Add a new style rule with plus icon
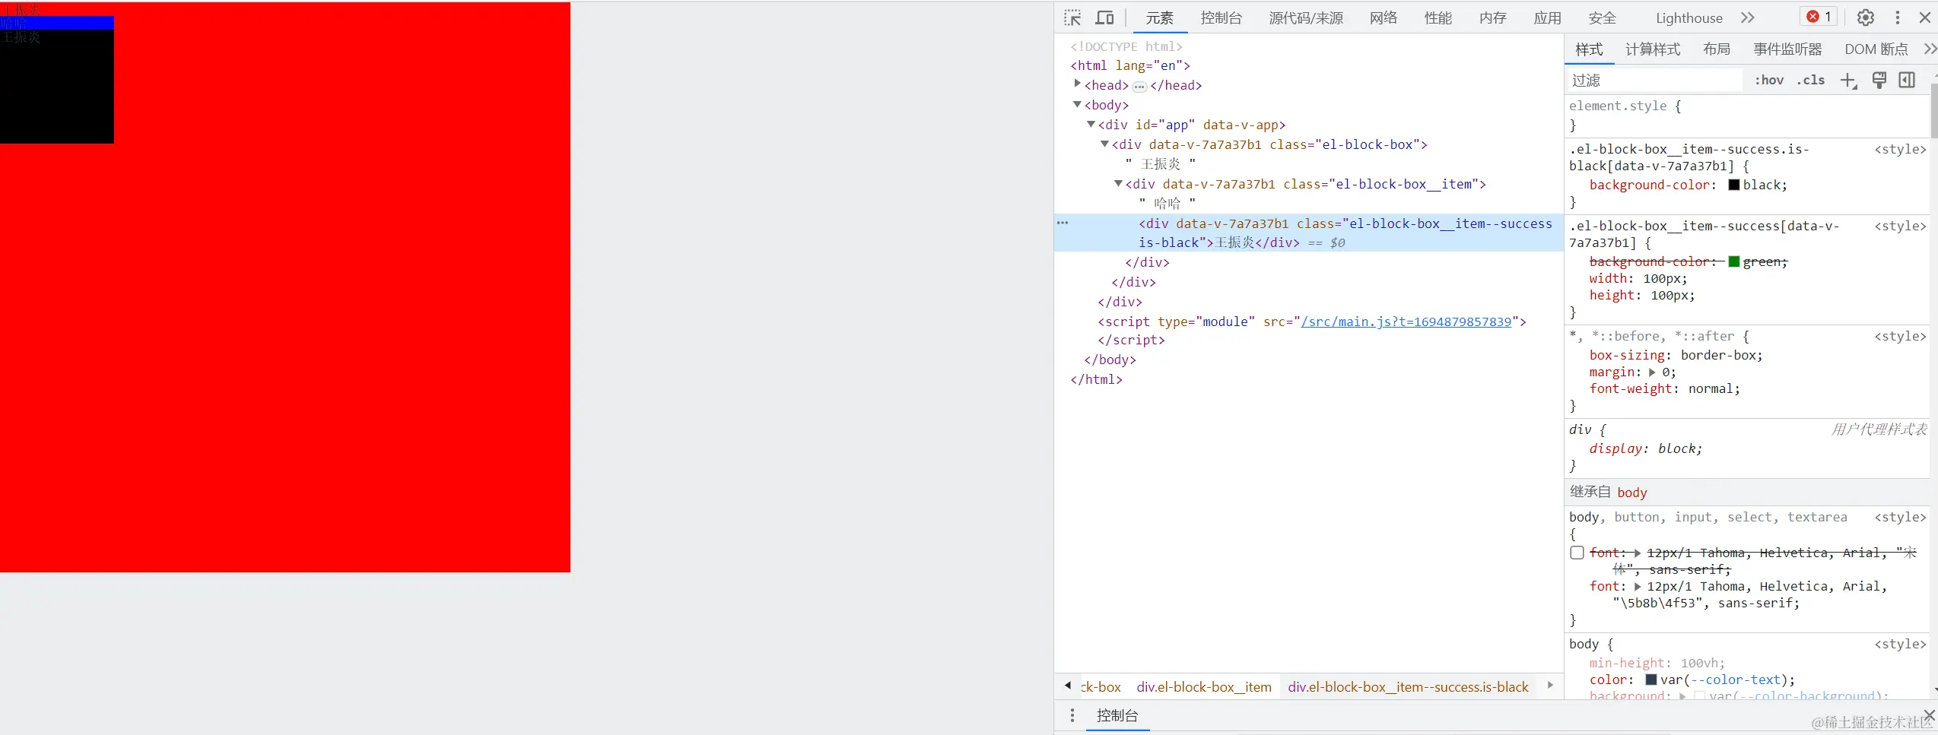This screenshot has width=1938, height=735. pos(1848,81)
